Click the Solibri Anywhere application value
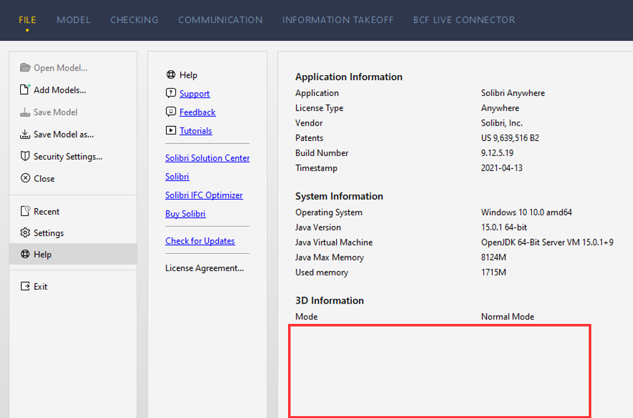 click(513, 93)
